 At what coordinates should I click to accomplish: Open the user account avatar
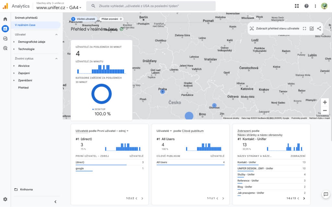(324, 6)
